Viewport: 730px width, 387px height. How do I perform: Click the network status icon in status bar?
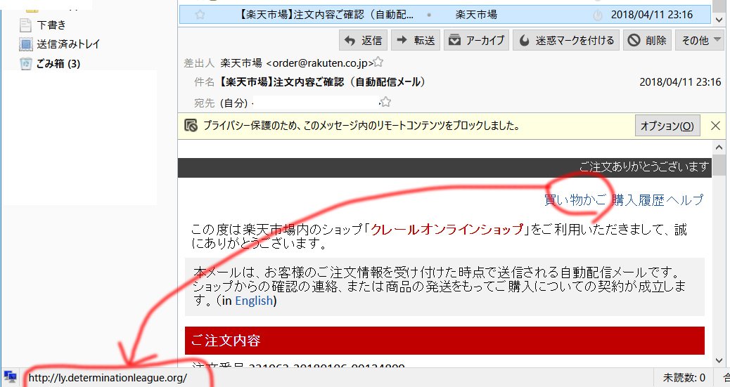tap(11, 376)
